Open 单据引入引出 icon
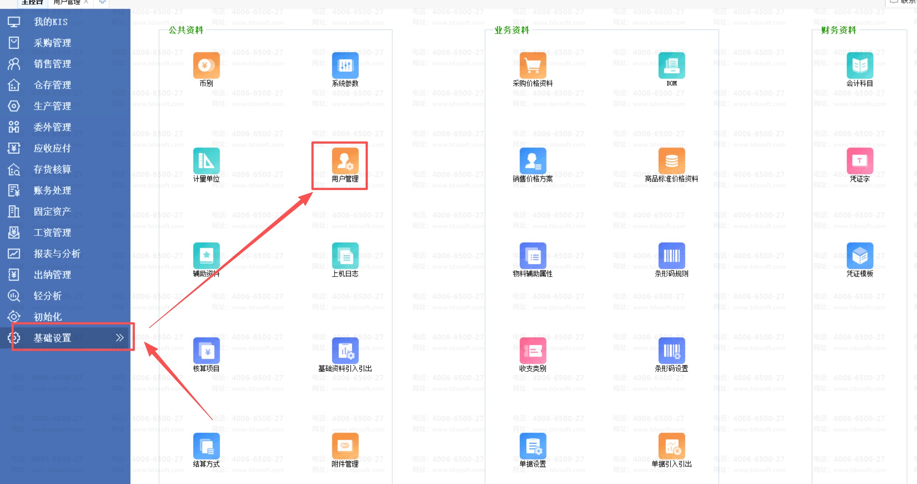The image size is (917, 484). (671, 446)
